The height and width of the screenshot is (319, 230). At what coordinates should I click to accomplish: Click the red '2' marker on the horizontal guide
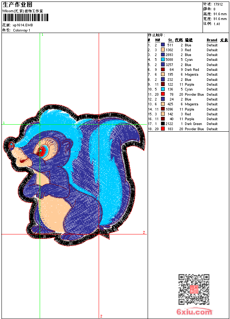144,232
